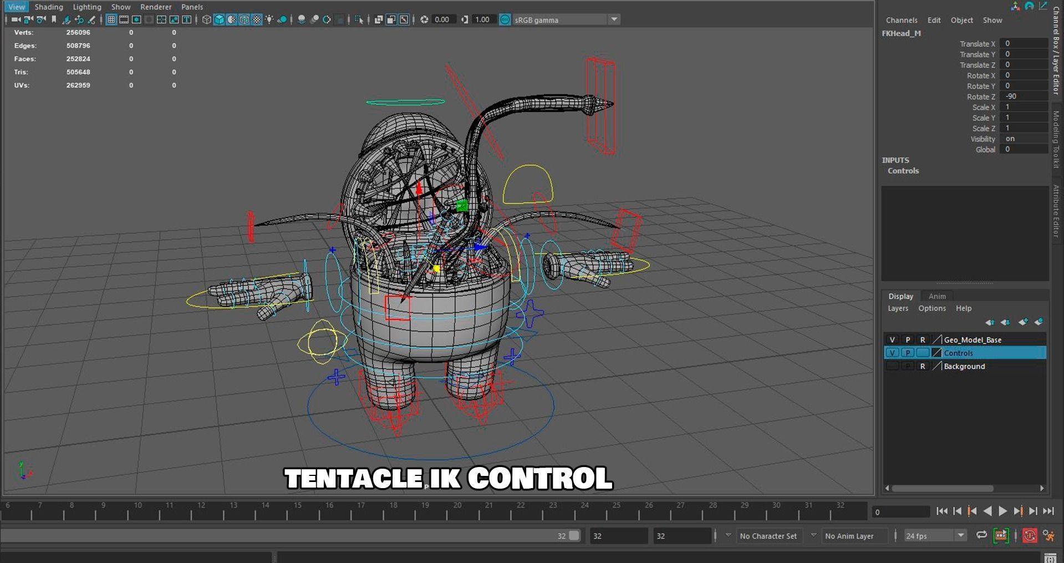Viewport: 1064px width, 563px height.
Task: Go to end of playback range
Action: pyautogui.click(x=1048, y=511)
